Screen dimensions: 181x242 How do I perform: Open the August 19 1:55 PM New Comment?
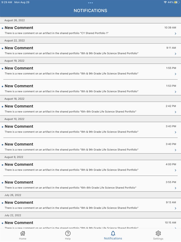[x=84, y=71]
